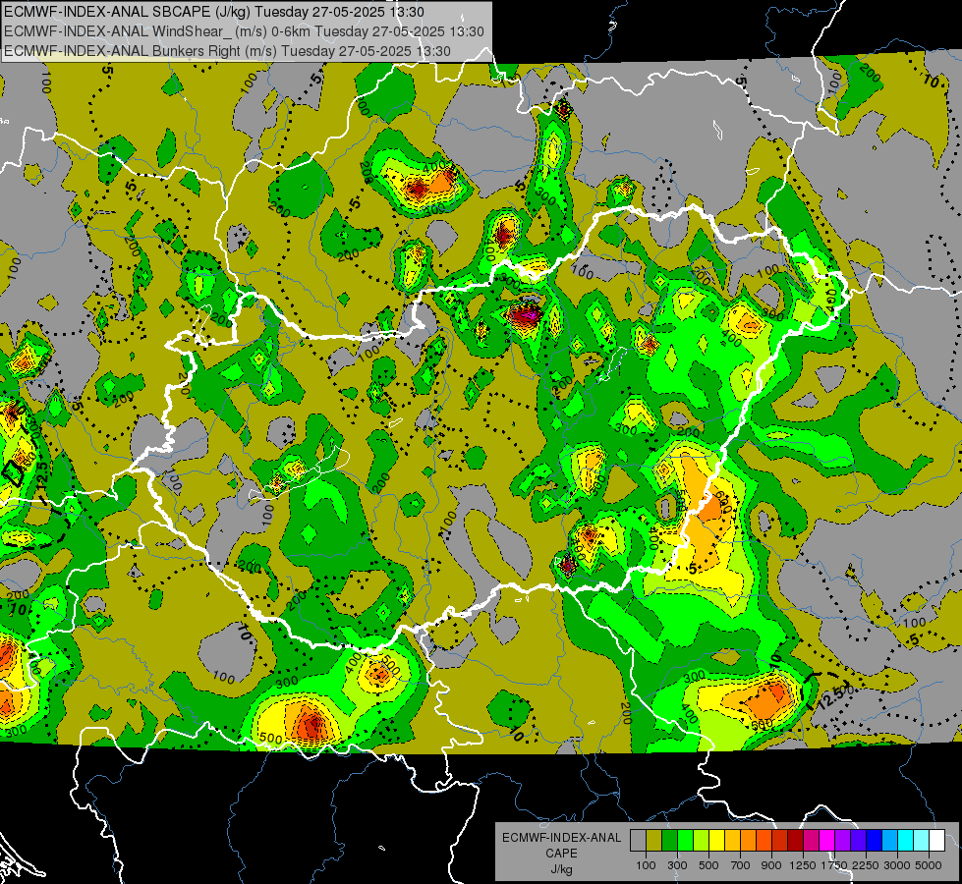
Task: Select the pure blue legend swatch
Action: (875, 841)
